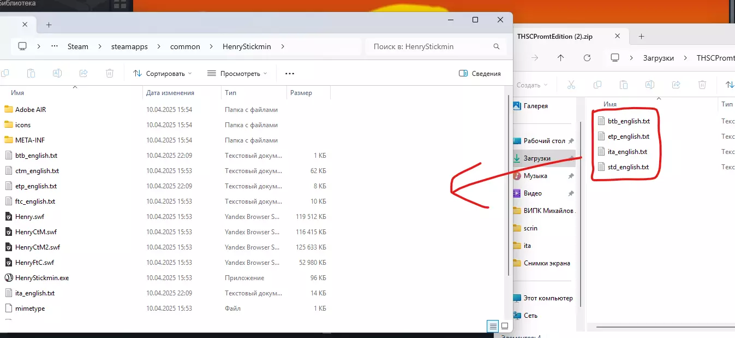This screenshot has width=735, height=338.
Task: Click the Delete trash icon in HenryStickmin window
Action: [x=110, y=73]
